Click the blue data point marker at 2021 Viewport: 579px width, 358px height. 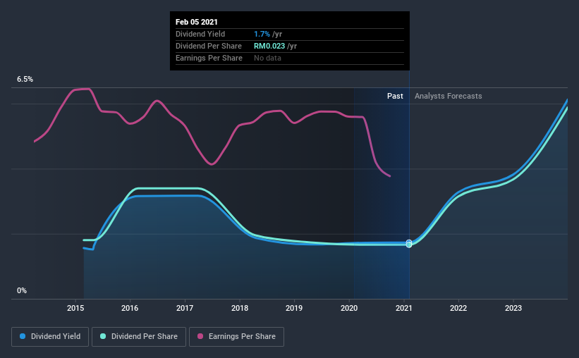click(409, 242)
